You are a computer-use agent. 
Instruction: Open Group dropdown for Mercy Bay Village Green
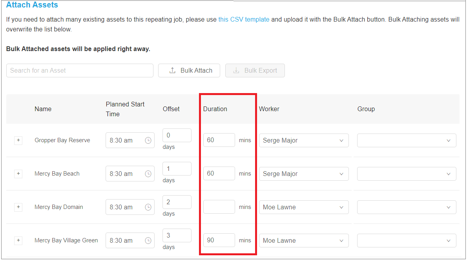407,241
